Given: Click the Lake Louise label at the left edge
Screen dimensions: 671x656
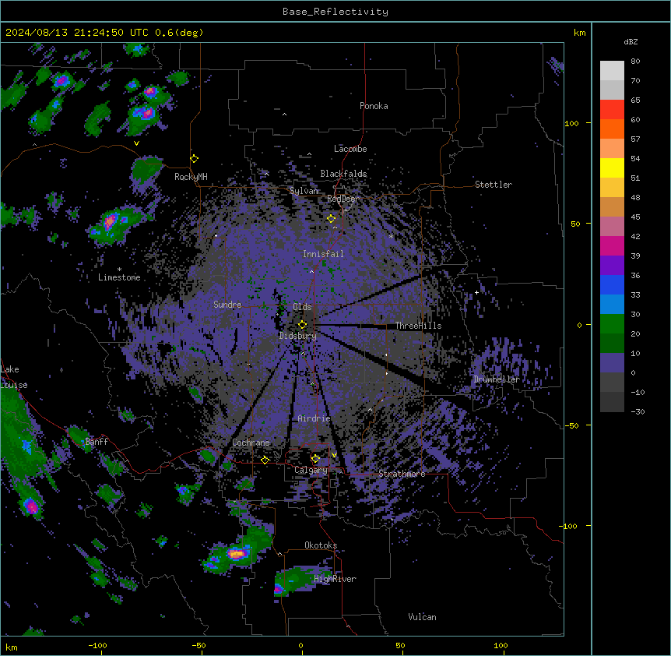Looking at the screenshot, I should [x=14, y=377].
